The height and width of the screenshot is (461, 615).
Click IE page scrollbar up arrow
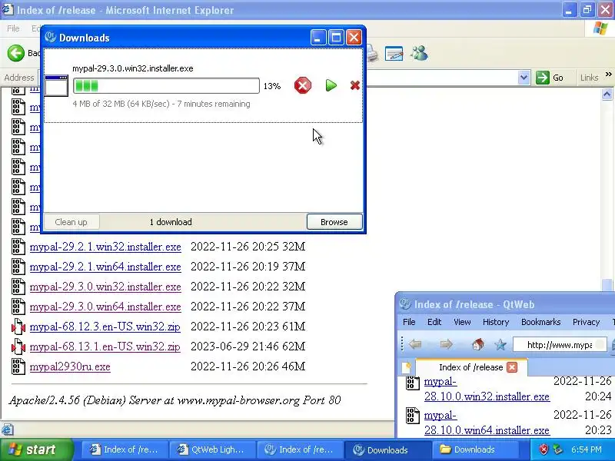(x=607, y=94)
